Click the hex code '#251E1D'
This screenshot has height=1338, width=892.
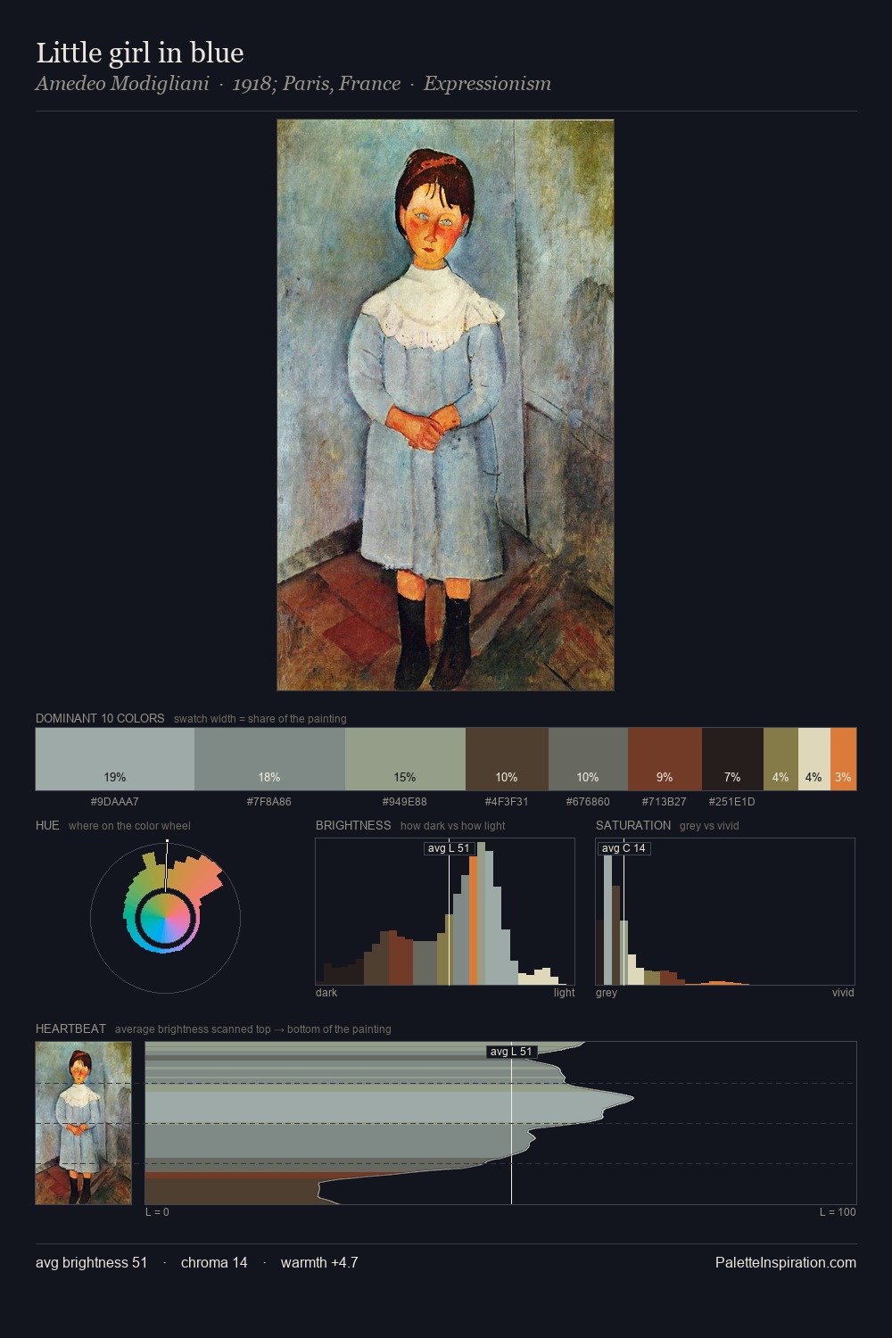(x=732, y=801)
